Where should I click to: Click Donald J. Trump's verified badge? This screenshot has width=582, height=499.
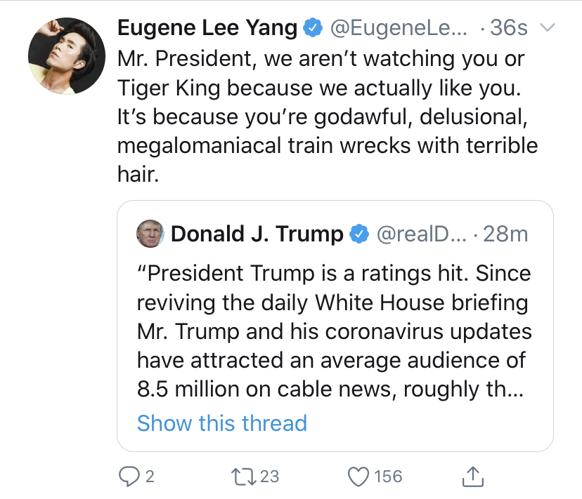[359, 234]
